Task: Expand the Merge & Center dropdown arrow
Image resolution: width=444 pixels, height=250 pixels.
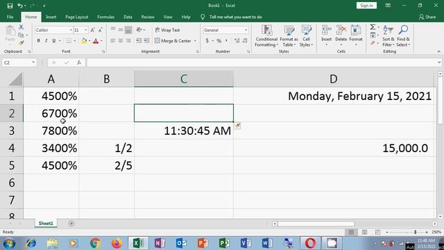Action: [195, 41]
